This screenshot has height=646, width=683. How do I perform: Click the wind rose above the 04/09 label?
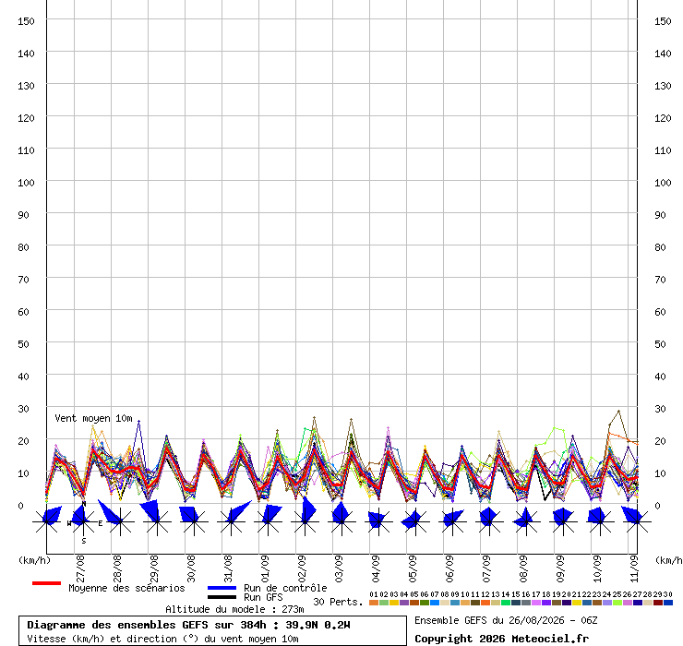(379, 521)
